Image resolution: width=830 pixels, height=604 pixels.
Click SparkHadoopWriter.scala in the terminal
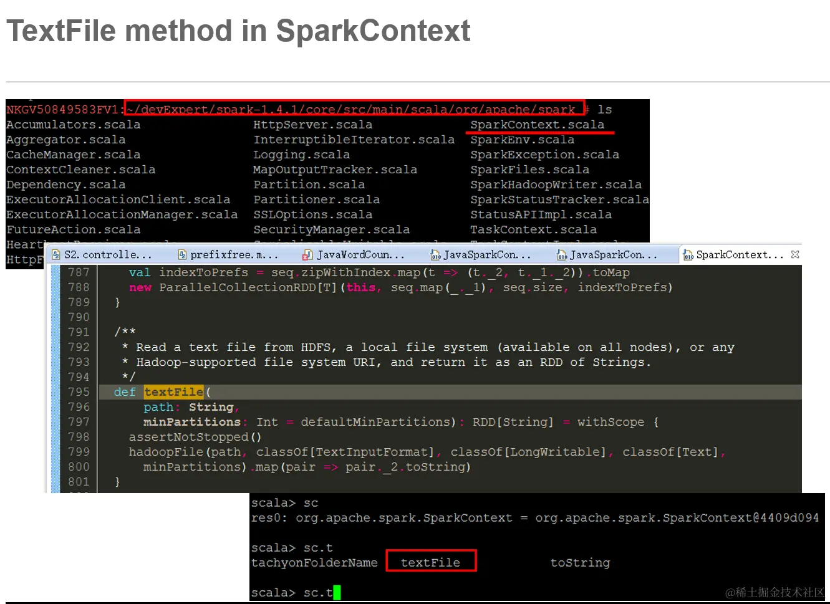[x=556, y=185]
